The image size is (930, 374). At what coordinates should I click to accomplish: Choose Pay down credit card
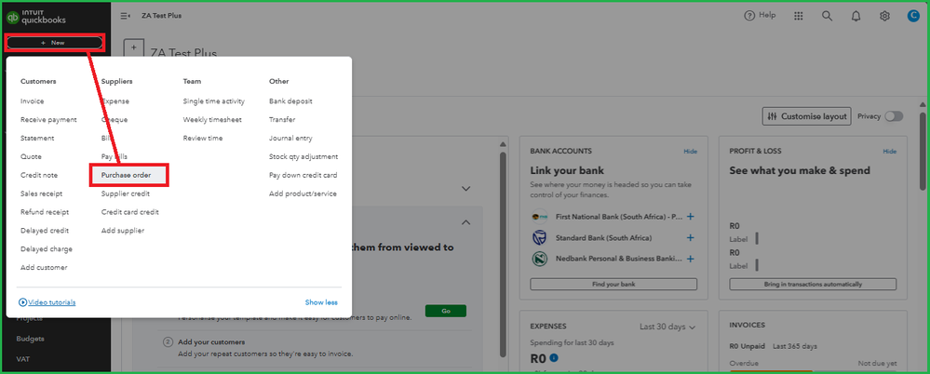coord(303,175)
